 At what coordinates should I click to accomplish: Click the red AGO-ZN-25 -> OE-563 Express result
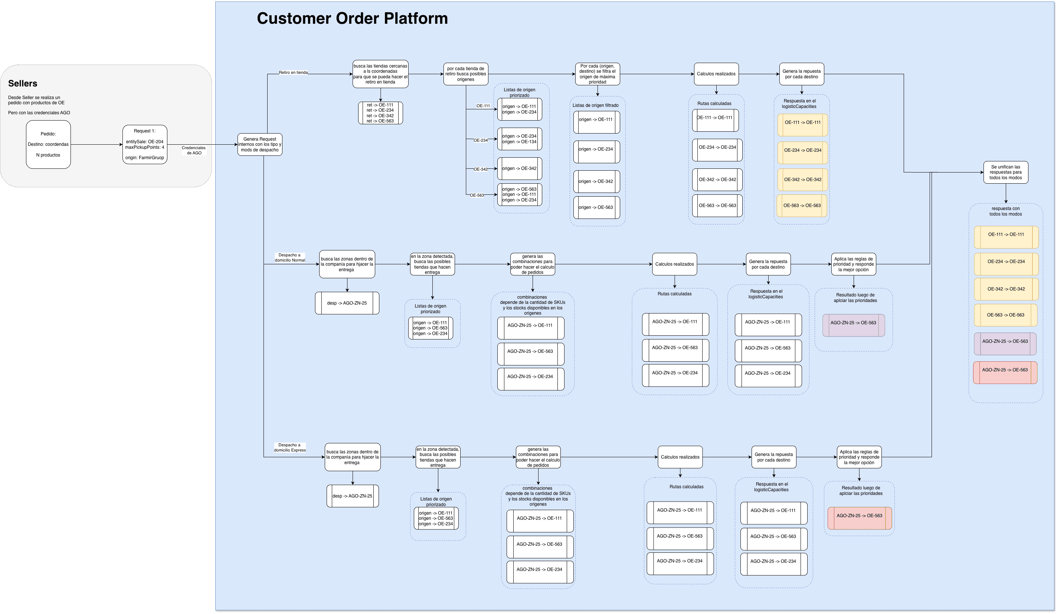pyautogui.click(x=859, y=518)
